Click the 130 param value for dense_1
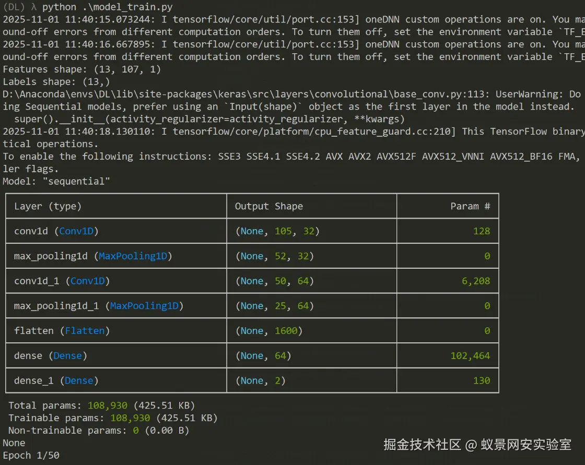 (x=481, y=380)
